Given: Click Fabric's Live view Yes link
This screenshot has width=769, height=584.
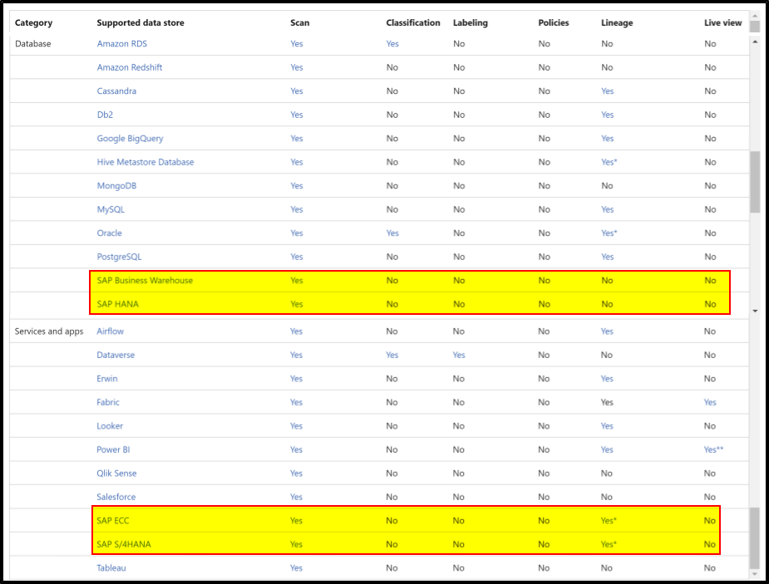Looking at the screenshot, I should (710, 402).
